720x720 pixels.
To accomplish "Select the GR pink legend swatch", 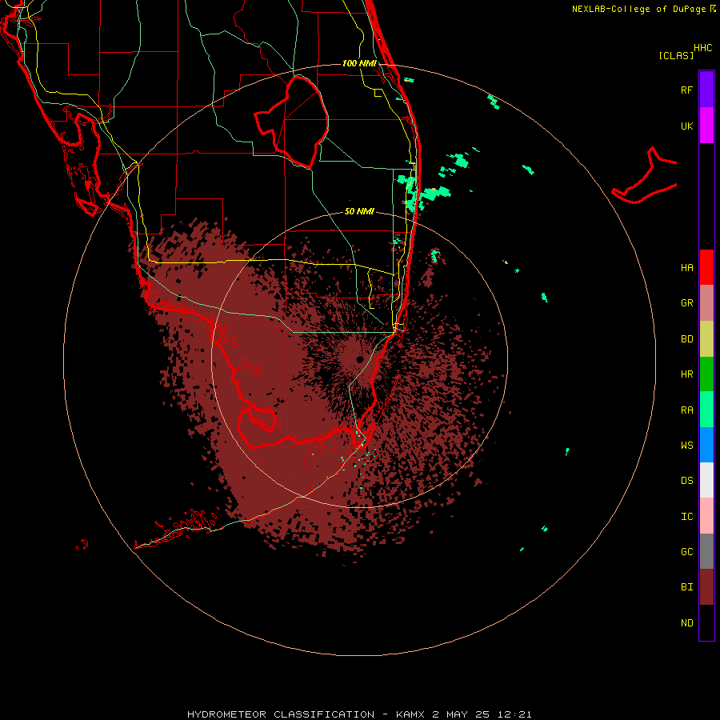I will 706,303.
